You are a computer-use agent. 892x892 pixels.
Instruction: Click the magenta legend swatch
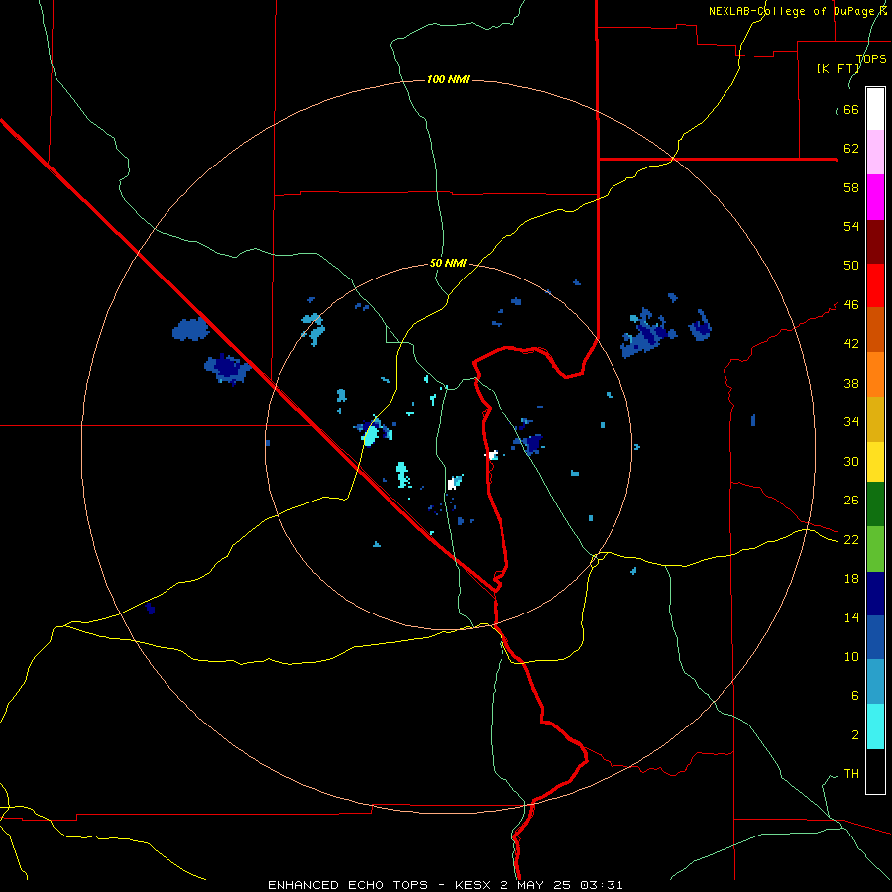click(x=875, y=197)
